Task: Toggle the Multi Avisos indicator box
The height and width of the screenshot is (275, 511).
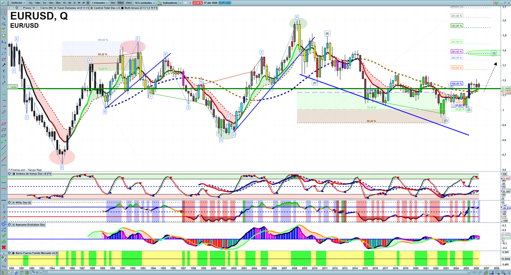Action: point(123,8)
